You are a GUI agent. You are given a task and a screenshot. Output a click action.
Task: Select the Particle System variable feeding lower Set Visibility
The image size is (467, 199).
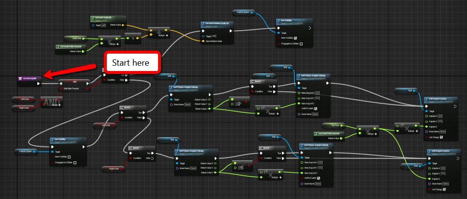26,152
